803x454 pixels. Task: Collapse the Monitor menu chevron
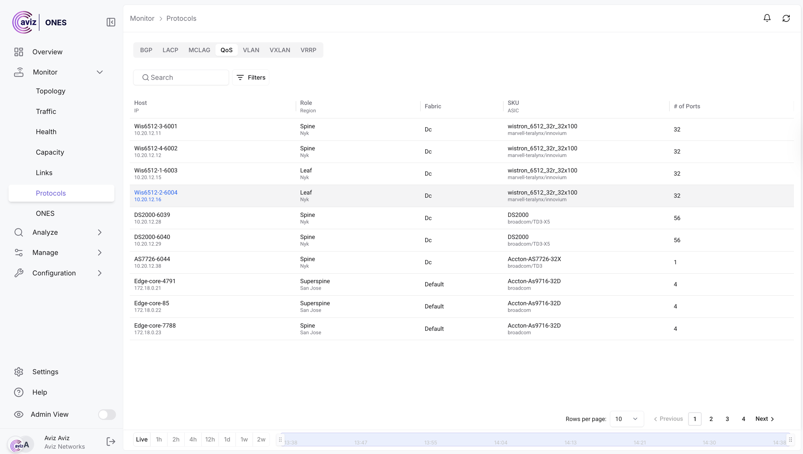point(100,72)
